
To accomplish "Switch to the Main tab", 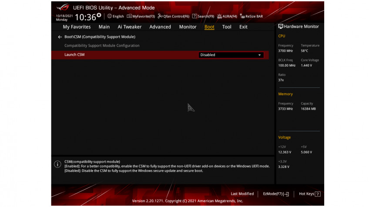I will point(104,27).
